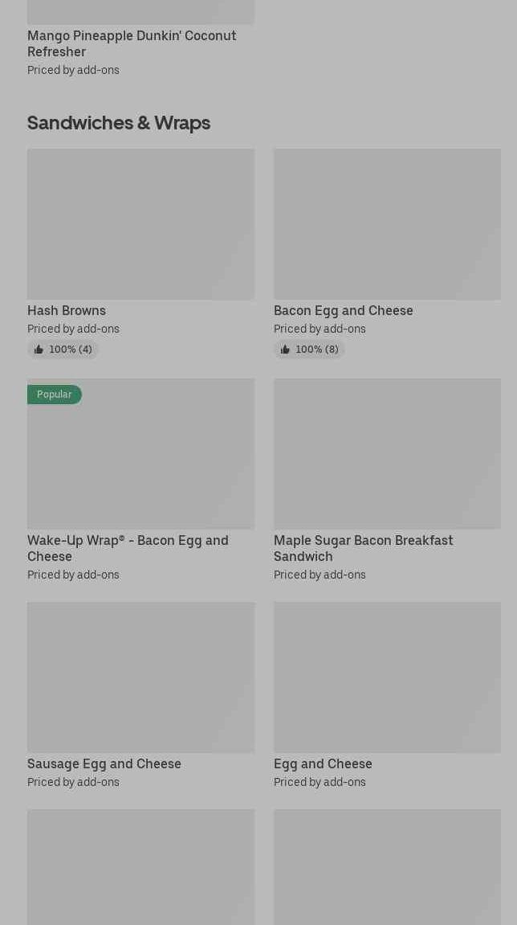The image size is (517, 925).
Task: Open Maple Sugar Bacon Breakfast Sandwich image
Action: [387, 453]
